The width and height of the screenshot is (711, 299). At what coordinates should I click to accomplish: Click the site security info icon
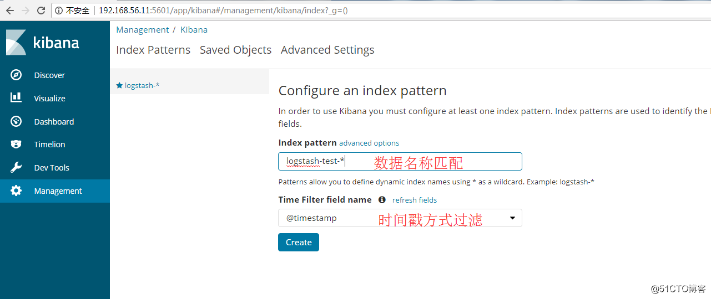pos(59,11)
